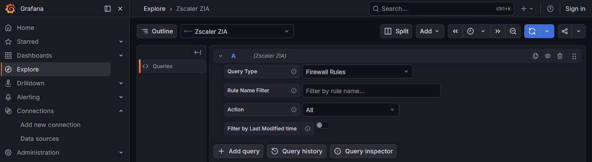Open Connections in the sidebar
Screen dimensions: 592x162
(x=35, y=111)
